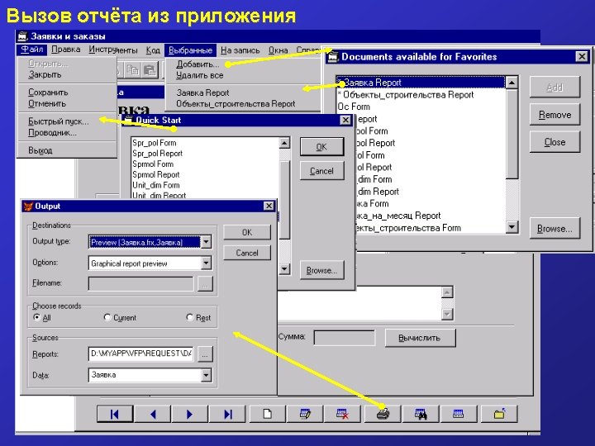Click the edit record pencil icon

[x=306, y=414]
